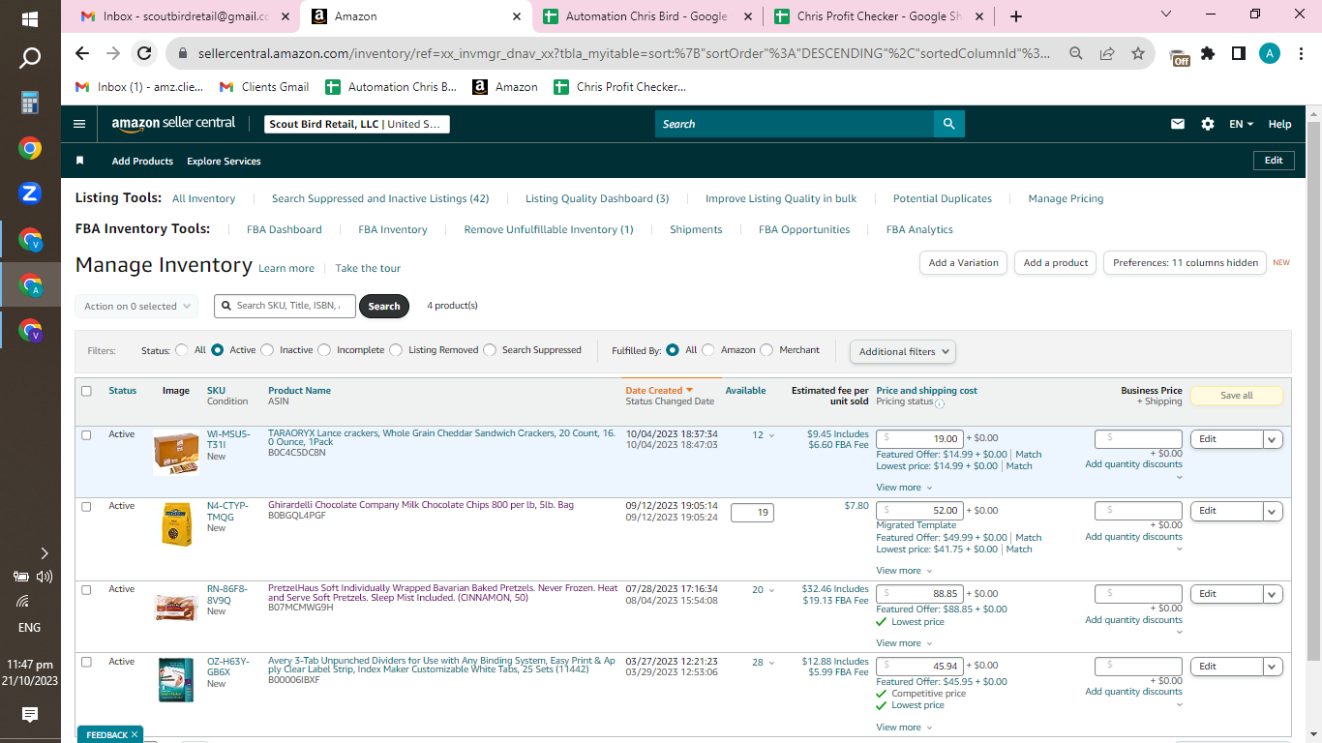Click the search magnifier button
This screenshot has height=743, width=1322.
pyautogui.click(x=949, y=124)
